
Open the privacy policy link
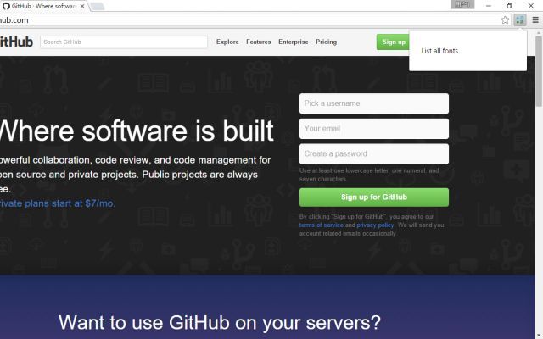click(x=375, y=225)
